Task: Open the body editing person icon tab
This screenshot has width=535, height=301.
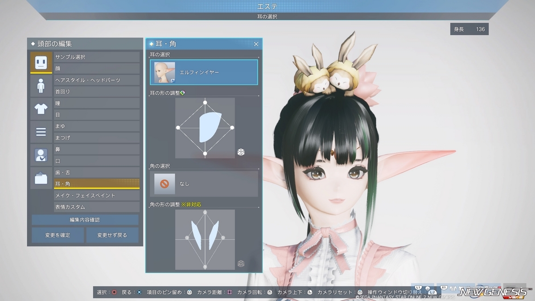Action: [x=41, y=86]
